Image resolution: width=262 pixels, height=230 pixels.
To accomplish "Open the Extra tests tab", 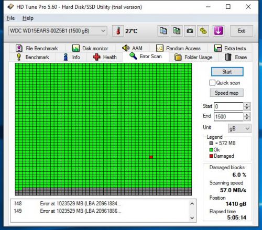I will pyautogui.click(x=230, y=48).
